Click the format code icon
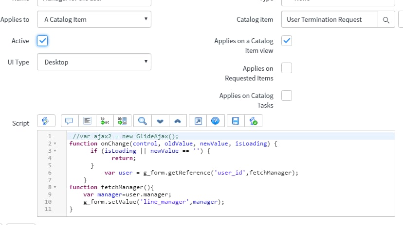Image resolution: width=403 pixels, height=225 pixels. pos(87,121)
